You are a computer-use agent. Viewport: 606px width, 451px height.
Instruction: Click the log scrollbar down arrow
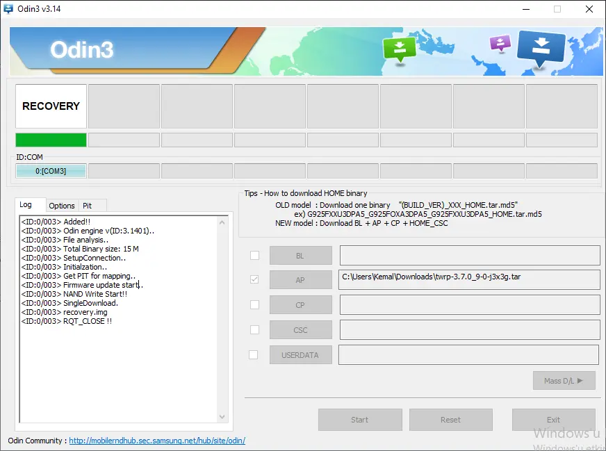coord(222,417)
